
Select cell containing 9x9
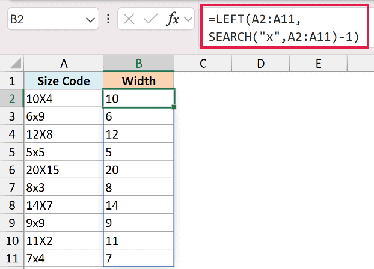pos(64,223)
